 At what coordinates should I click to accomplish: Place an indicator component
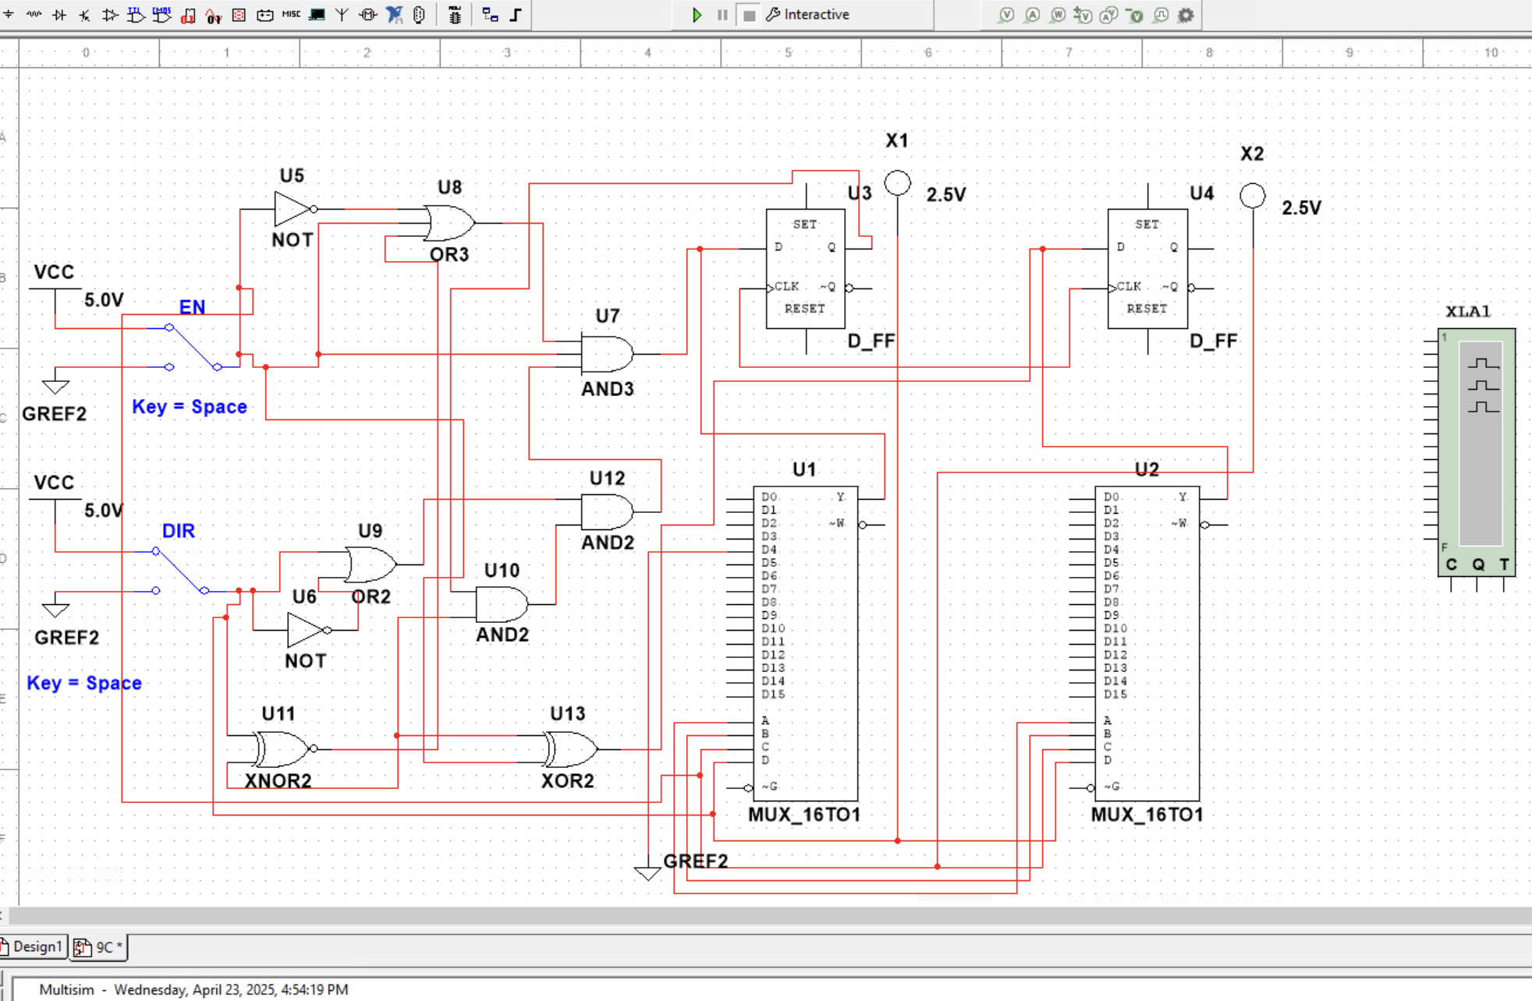click(239, 15)
